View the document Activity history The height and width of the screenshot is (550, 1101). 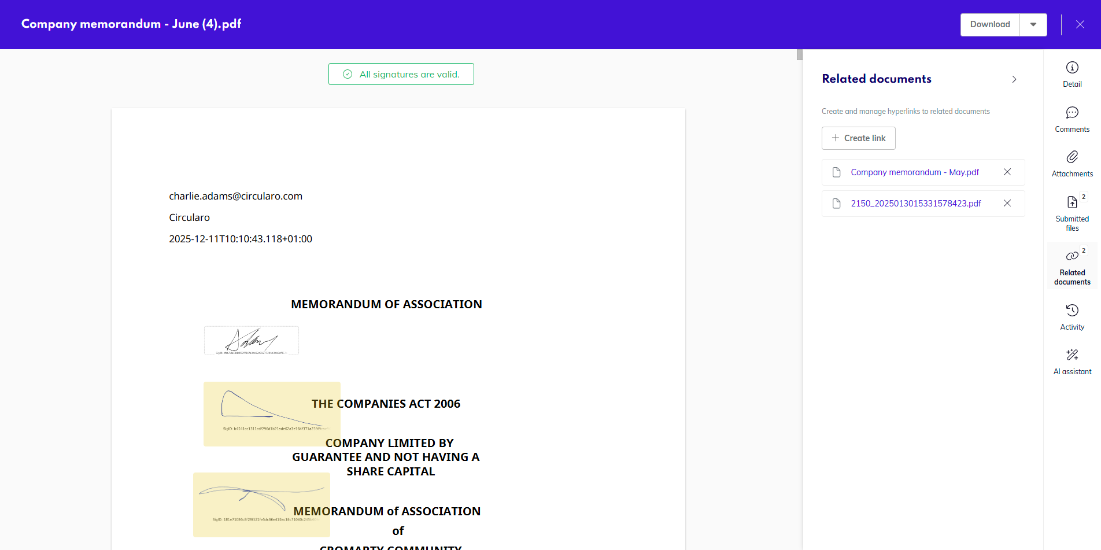click(x=1072, y=316)
